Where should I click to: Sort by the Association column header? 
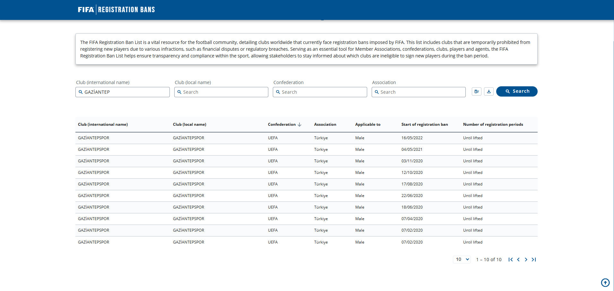325,124
